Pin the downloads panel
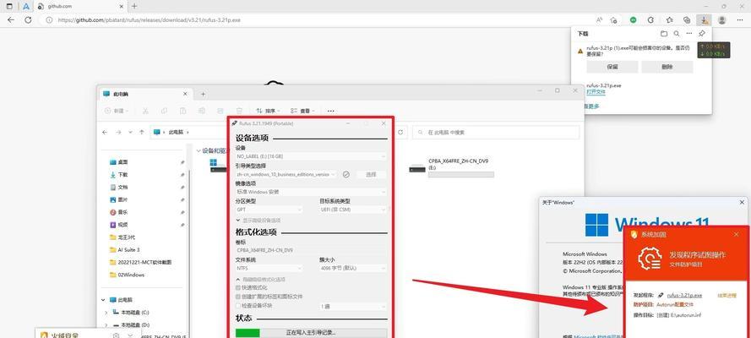This screenshot has height=338, width=751. [702, 34]
